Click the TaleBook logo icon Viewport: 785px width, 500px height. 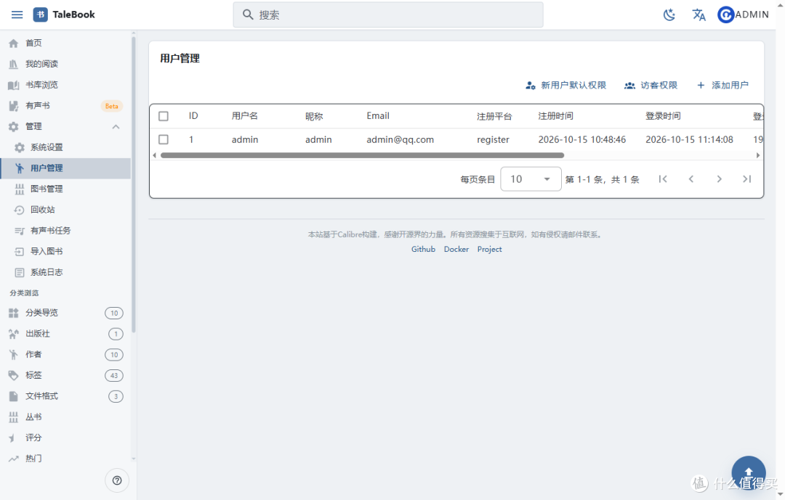pyautogui.click(x=41, y=15)
